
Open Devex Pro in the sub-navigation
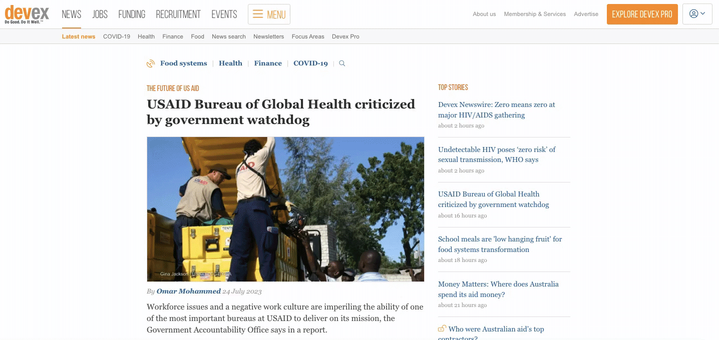(x=345, y=36)
